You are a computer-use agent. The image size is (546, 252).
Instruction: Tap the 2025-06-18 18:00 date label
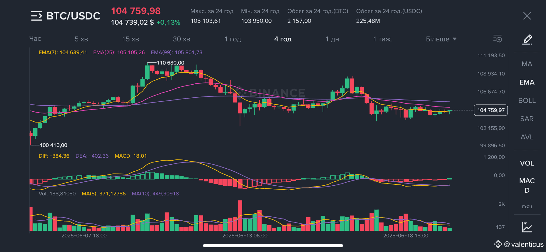click(x=406, y=236)
